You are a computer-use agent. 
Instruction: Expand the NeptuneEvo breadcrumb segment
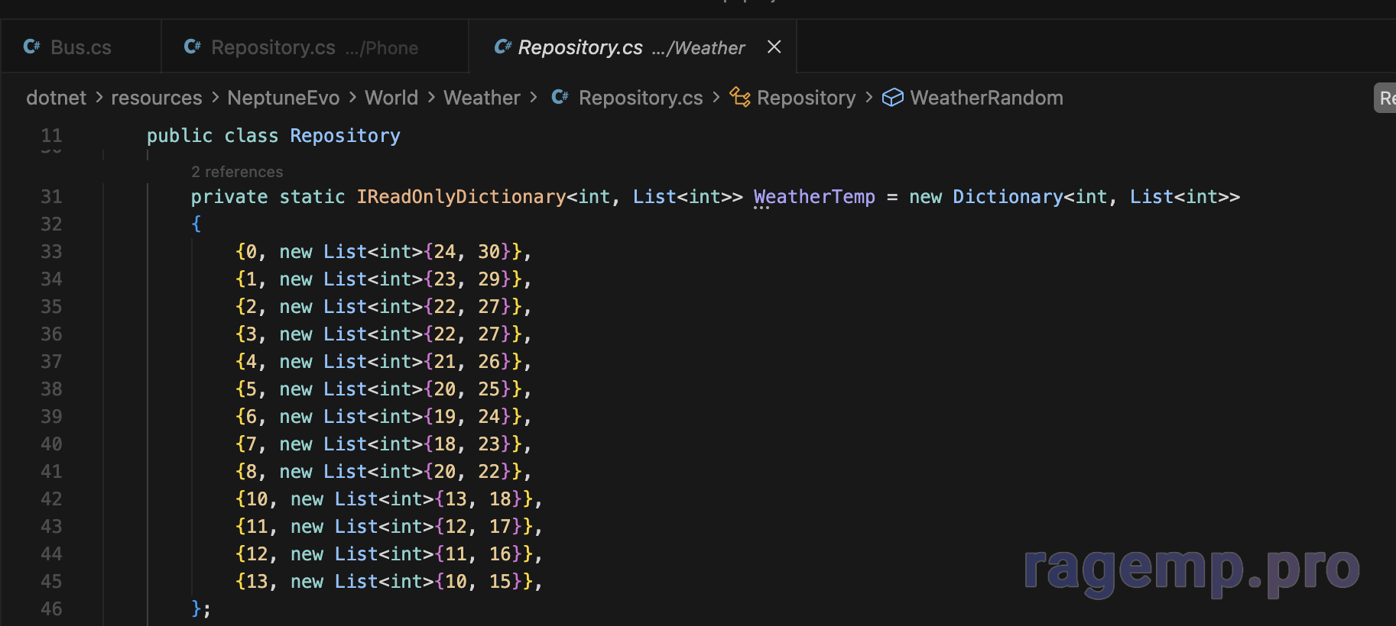coord(283,98)
